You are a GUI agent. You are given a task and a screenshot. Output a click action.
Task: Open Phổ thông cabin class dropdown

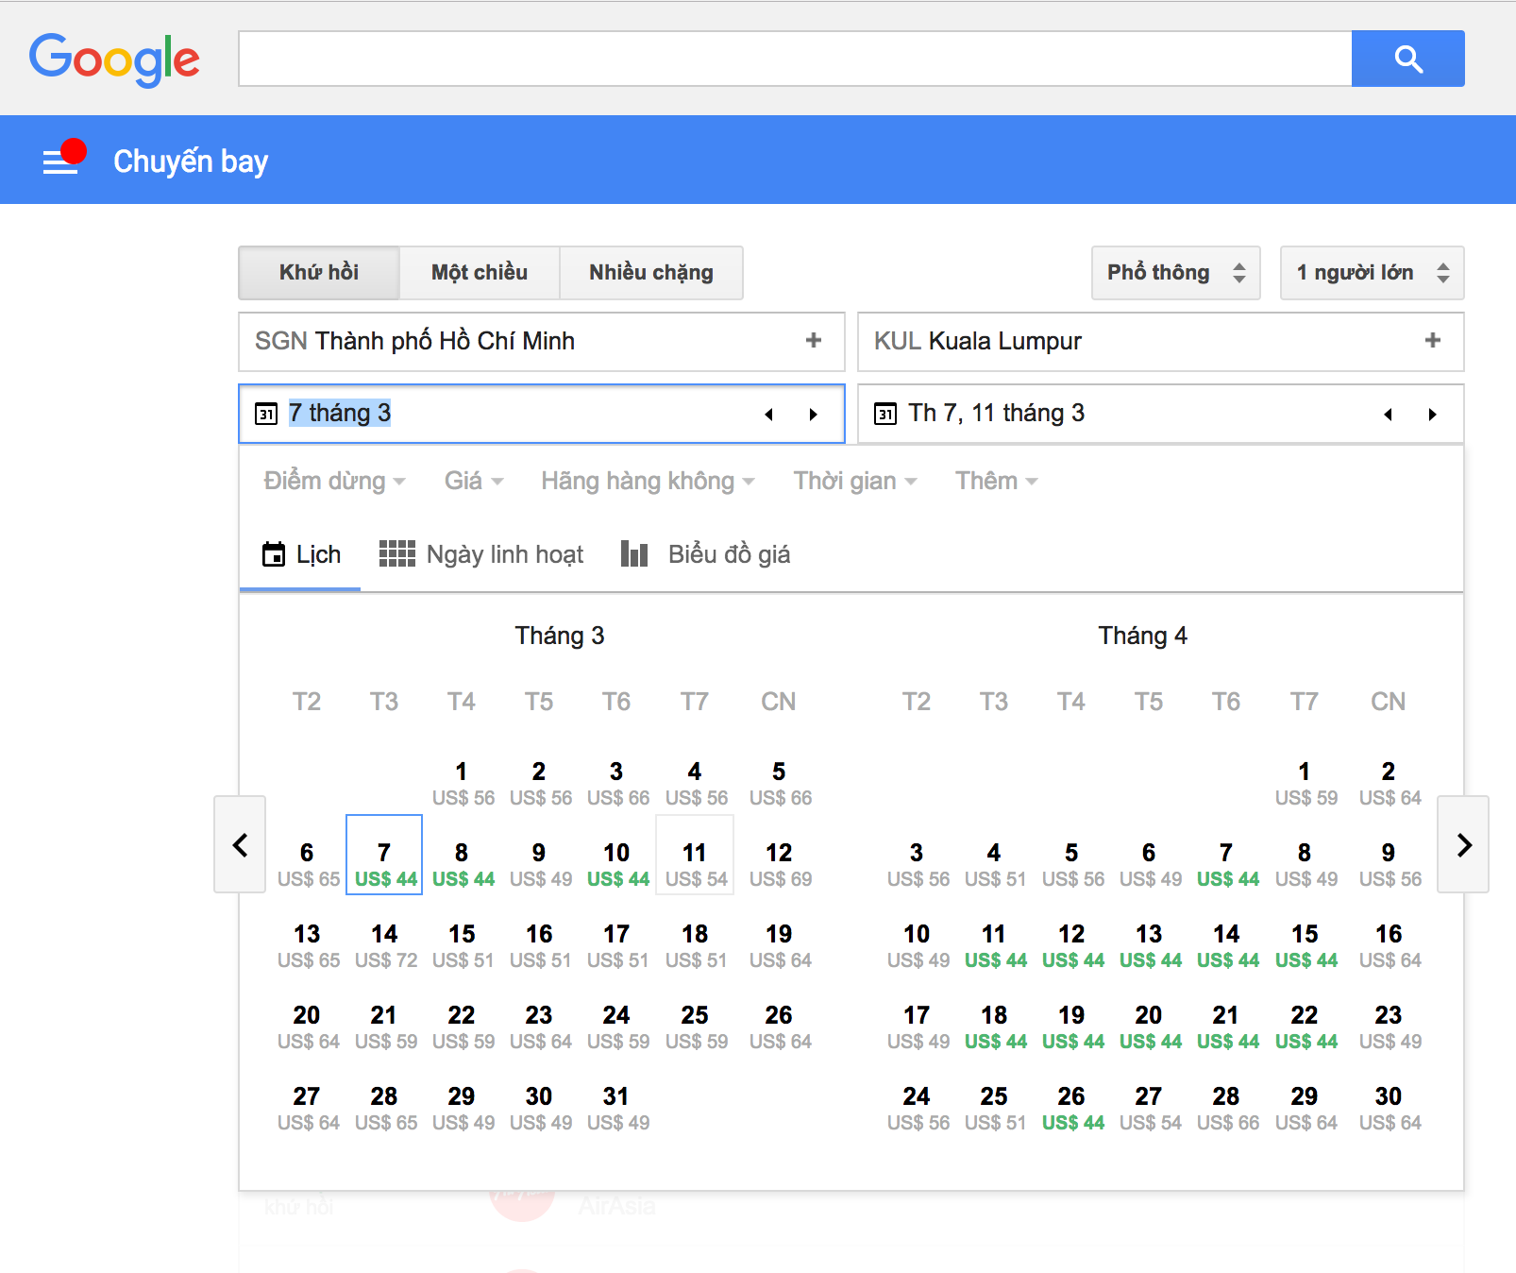pyautogui.click(x=1176, y=273)
